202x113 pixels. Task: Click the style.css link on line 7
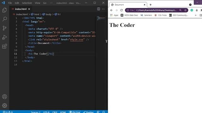(x=76, y=40)
